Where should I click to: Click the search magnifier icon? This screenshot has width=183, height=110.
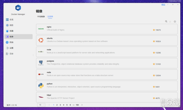pos(166,21)
